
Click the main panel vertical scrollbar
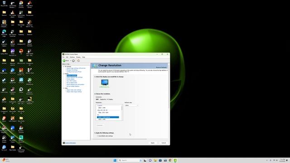[169, 87]
